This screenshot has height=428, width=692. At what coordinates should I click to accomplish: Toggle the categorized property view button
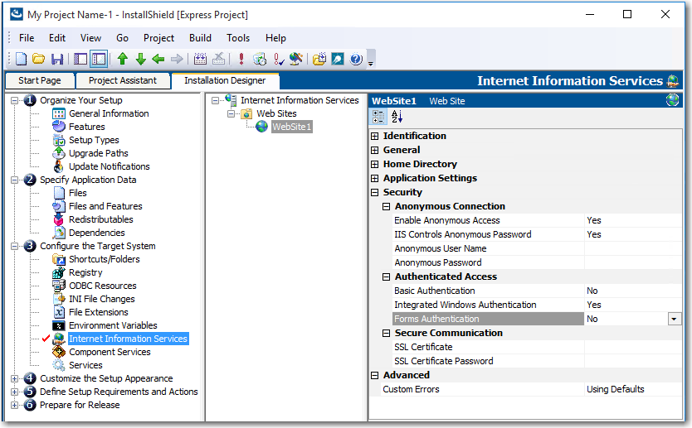pos(379,118)
